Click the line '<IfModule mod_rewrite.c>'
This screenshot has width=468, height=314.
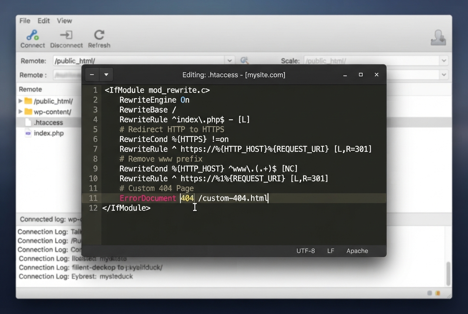pyautogui.click(x=157, y=90)
